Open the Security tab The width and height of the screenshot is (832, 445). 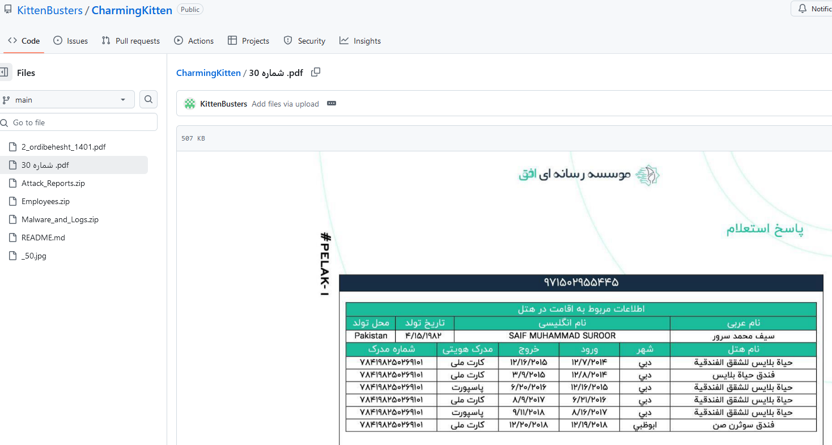click(x=304, y=41)
